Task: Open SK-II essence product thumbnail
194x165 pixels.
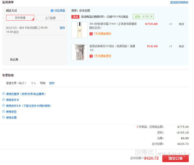Action: 80,30
